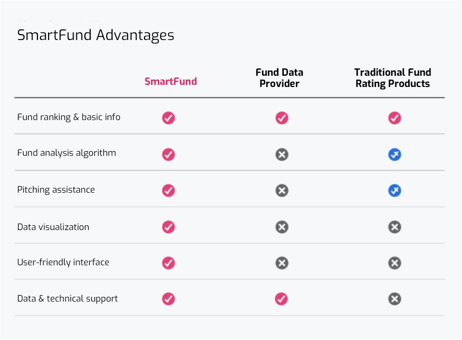Click blue partial icon in Pitching assistance row
The image size is (462, 340).
click(395, 191)
